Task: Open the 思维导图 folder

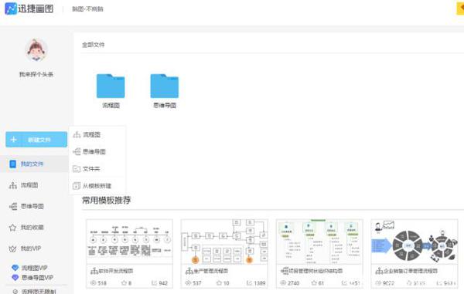Action: pos(165,86)
